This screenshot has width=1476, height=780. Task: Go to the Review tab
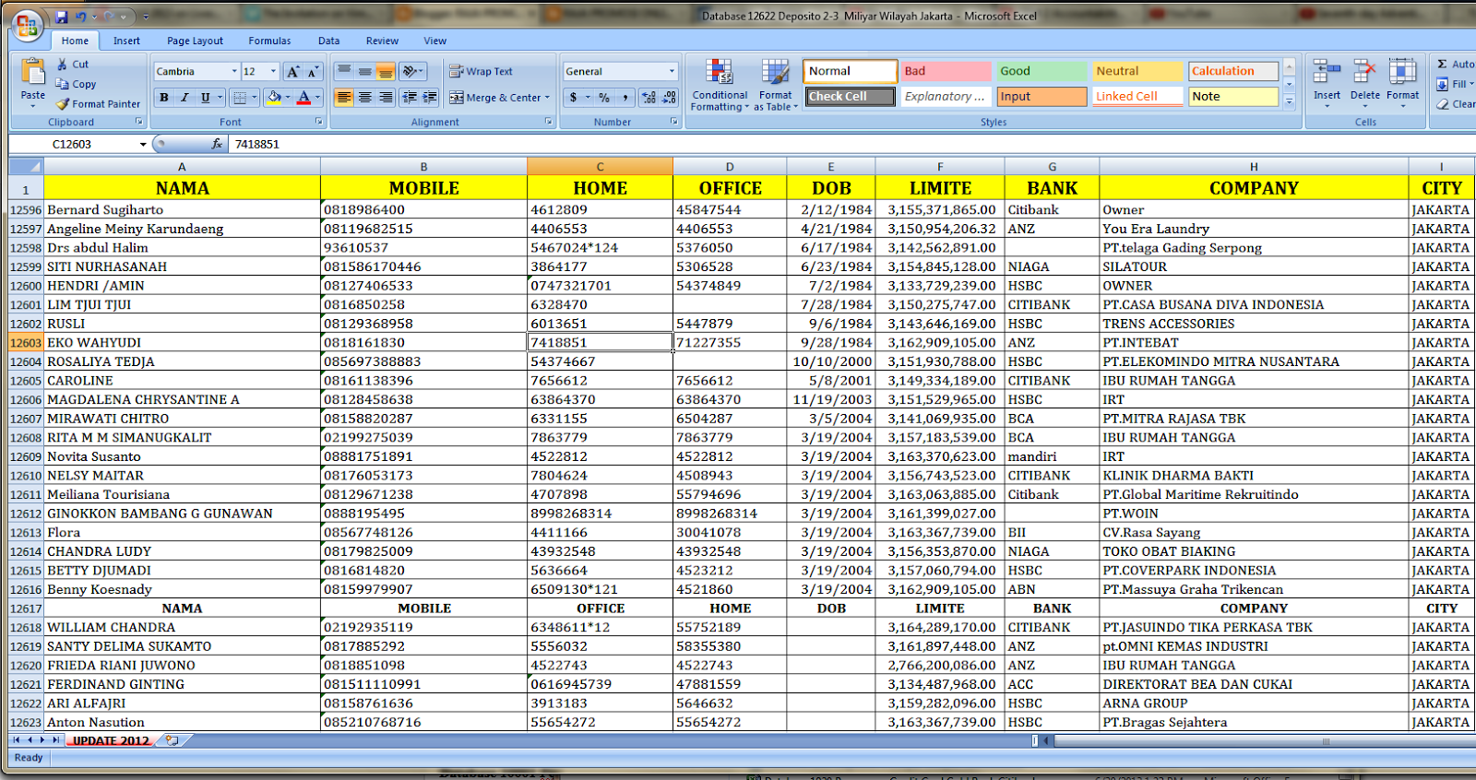click(x=382, y=41)
